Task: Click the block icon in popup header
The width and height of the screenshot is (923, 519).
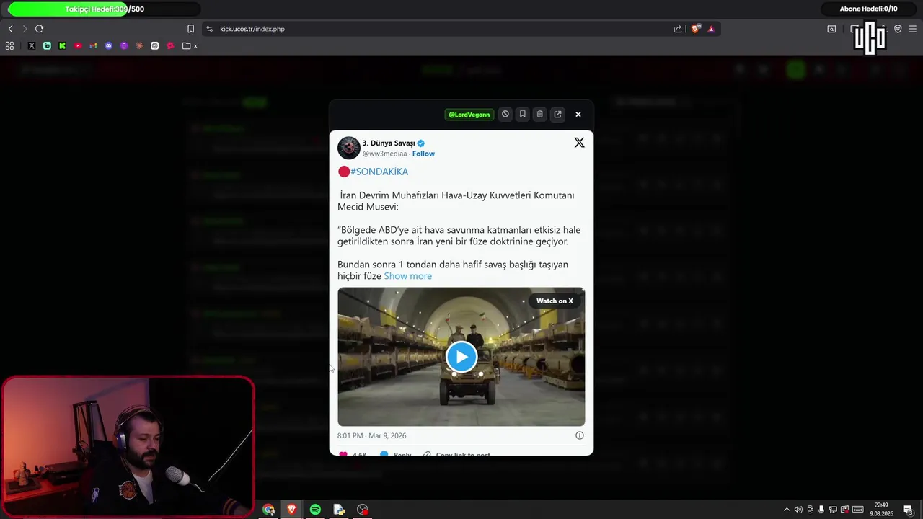Action: 505,114
